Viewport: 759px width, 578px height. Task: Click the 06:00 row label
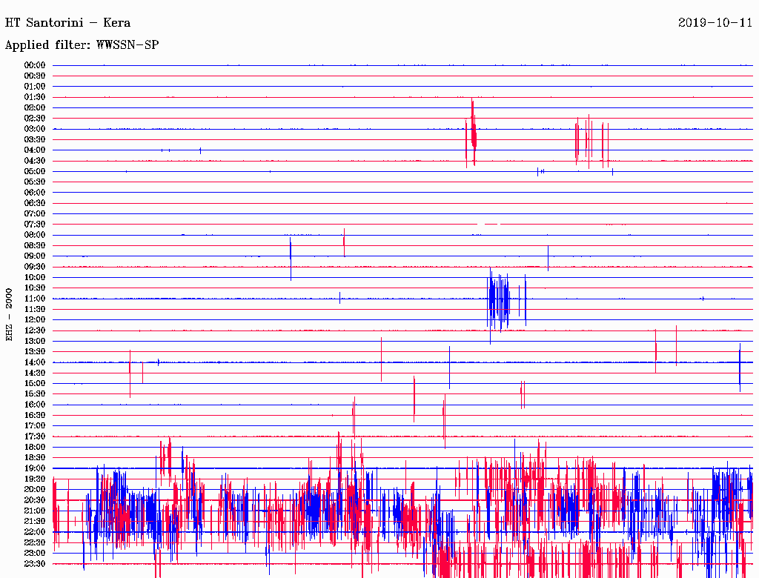[35, 193]
